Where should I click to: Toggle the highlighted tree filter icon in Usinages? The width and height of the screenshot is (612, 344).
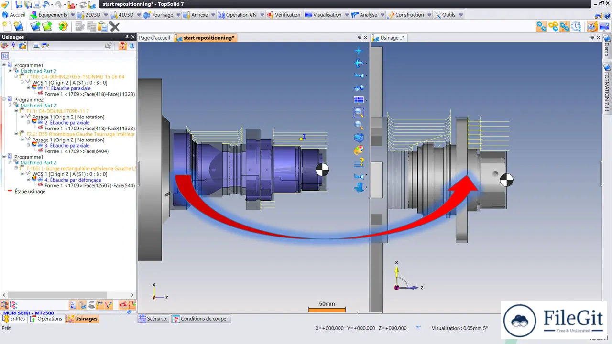click(x=122, y=45)
